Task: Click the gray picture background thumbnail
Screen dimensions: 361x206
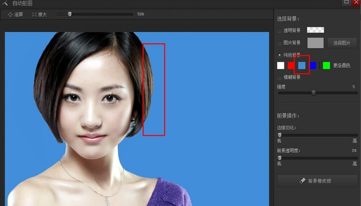Action: [315, 43]
